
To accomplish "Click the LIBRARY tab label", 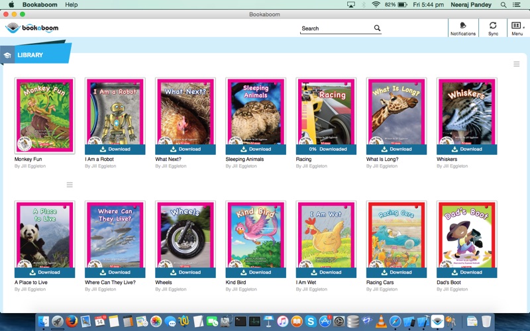I will [30, 55].
